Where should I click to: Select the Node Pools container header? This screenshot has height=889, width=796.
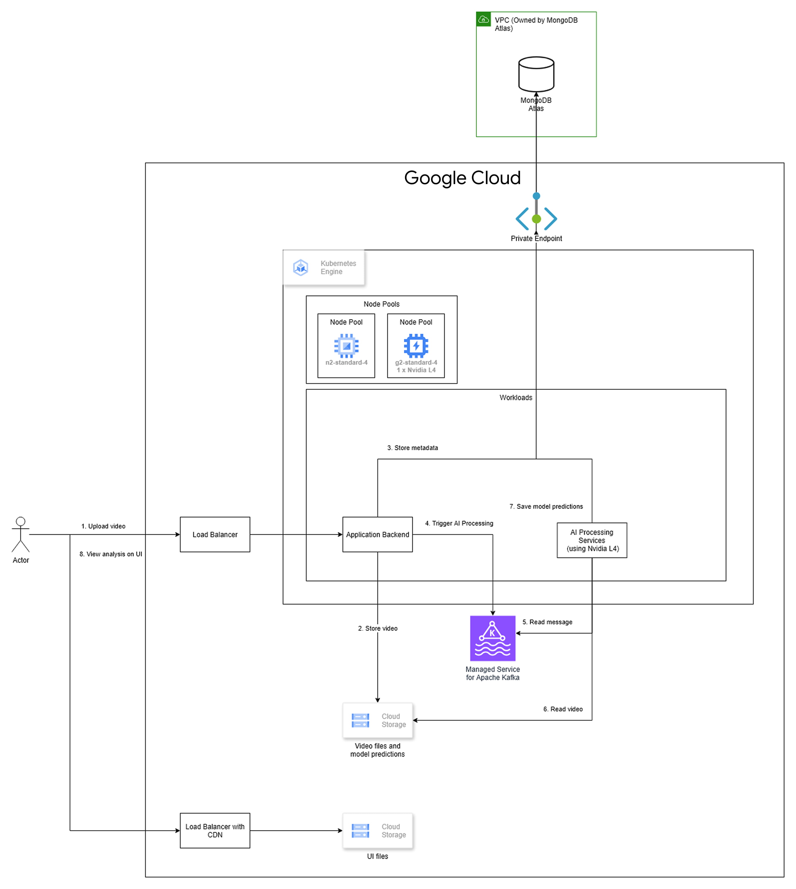click(381, 304)
